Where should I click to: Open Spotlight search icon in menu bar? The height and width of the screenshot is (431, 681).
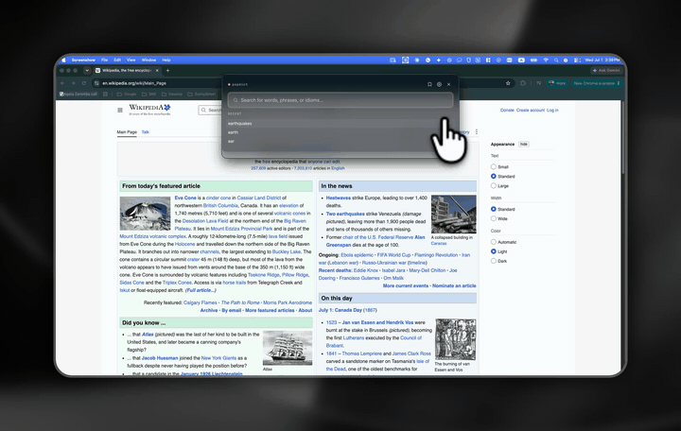click(556, 60)
